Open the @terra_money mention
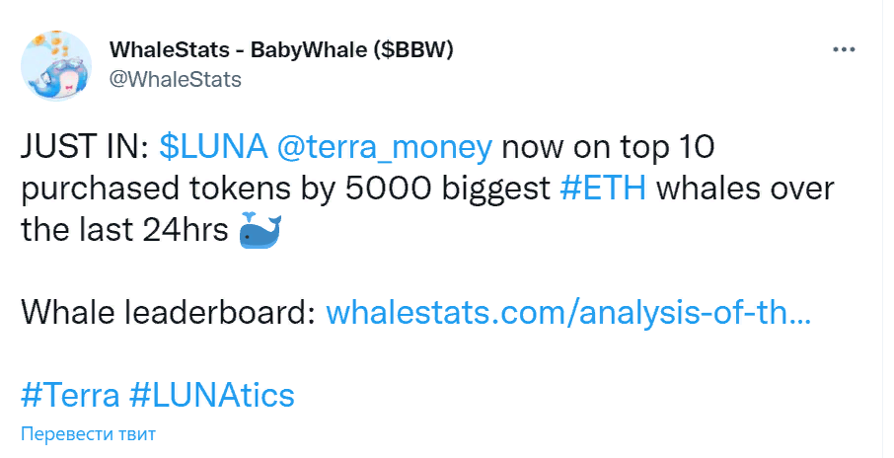 click(385, 148)
